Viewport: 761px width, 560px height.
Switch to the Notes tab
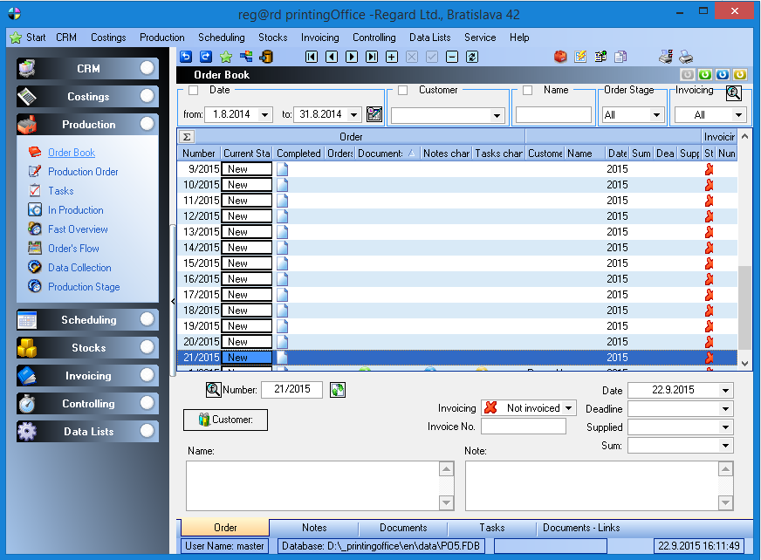(314, 528)
